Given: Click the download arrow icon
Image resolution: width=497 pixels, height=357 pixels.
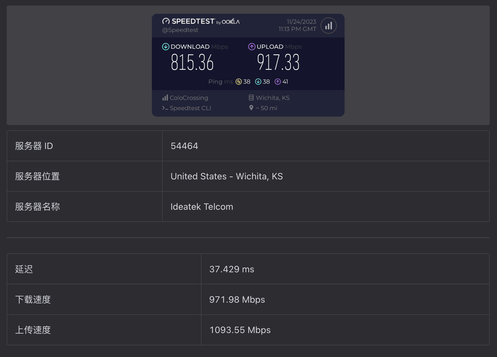Looking at the screenshot, I should (x=166, y=46).
